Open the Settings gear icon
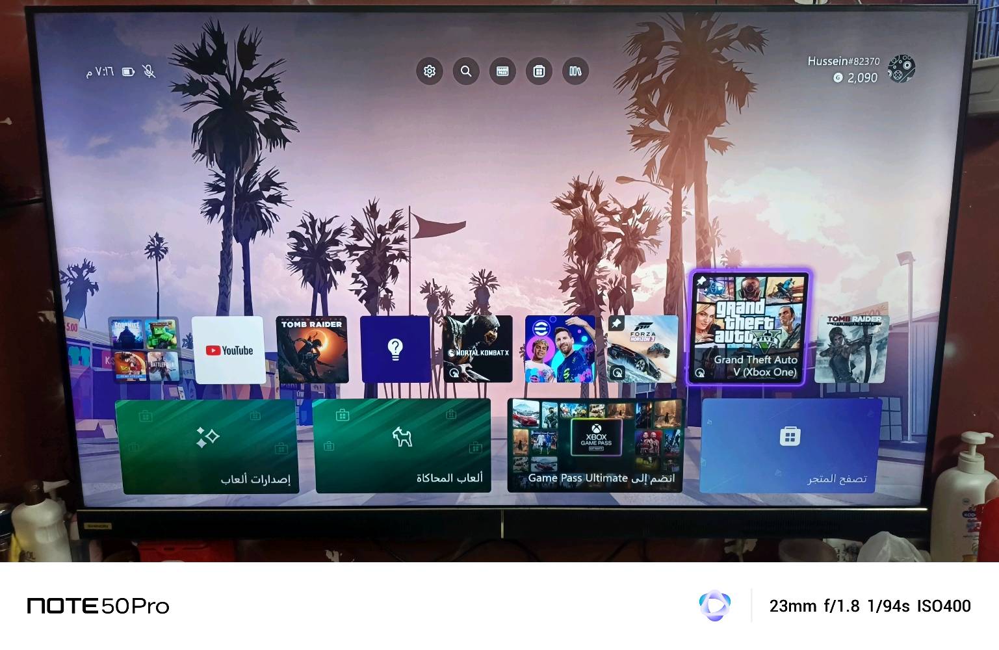The width and height of the screenshot is (999, 650). click(430, 71)
